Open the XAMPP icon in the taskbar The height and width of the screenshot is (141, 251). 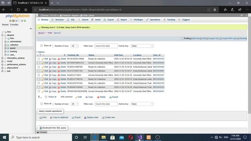[149, 137]
